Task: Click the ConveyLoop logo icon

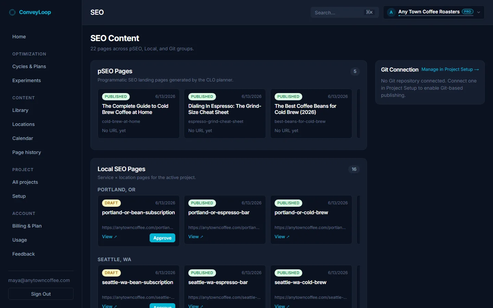Action: (12, 12)
